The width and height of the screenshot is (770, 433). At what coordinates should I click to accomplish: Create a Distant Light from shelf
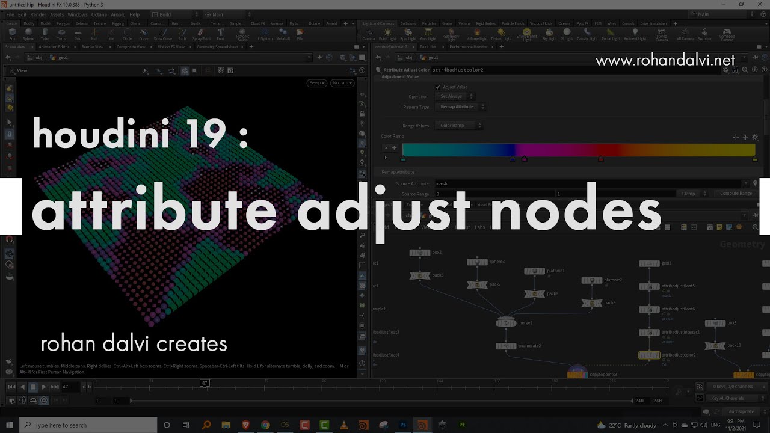501,34
